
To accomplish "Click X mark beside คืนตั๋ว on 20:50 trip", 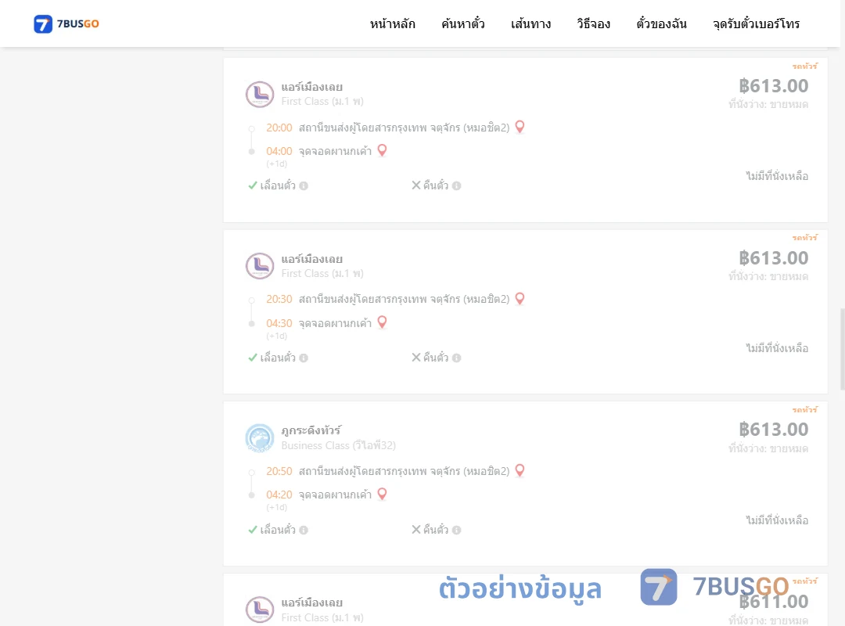I will pyautogui.click(x=416, y=530).
